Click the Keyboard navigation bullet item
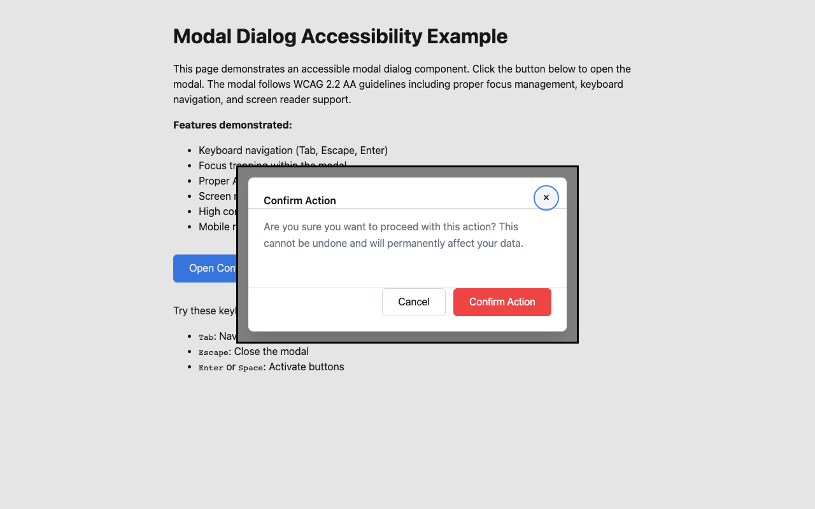The width and height of the screenshot is (815, 509). (294, 150)
